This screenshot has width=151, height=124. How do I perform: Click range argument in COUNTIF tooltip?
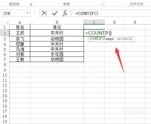(x=108, y=39)
